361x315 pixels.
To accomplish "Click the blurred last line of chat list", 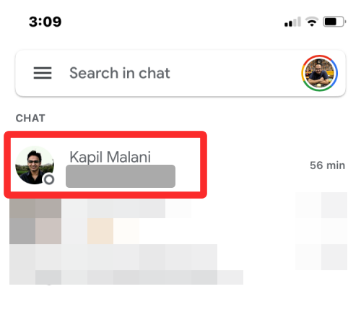I will pos(126,277).
